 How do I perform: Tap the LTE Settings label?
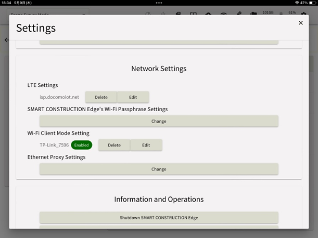(x=43, y=85)
